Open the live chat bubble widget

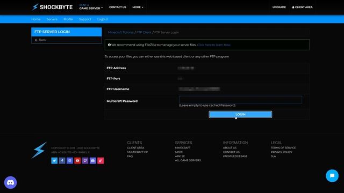tap(332, 176)
